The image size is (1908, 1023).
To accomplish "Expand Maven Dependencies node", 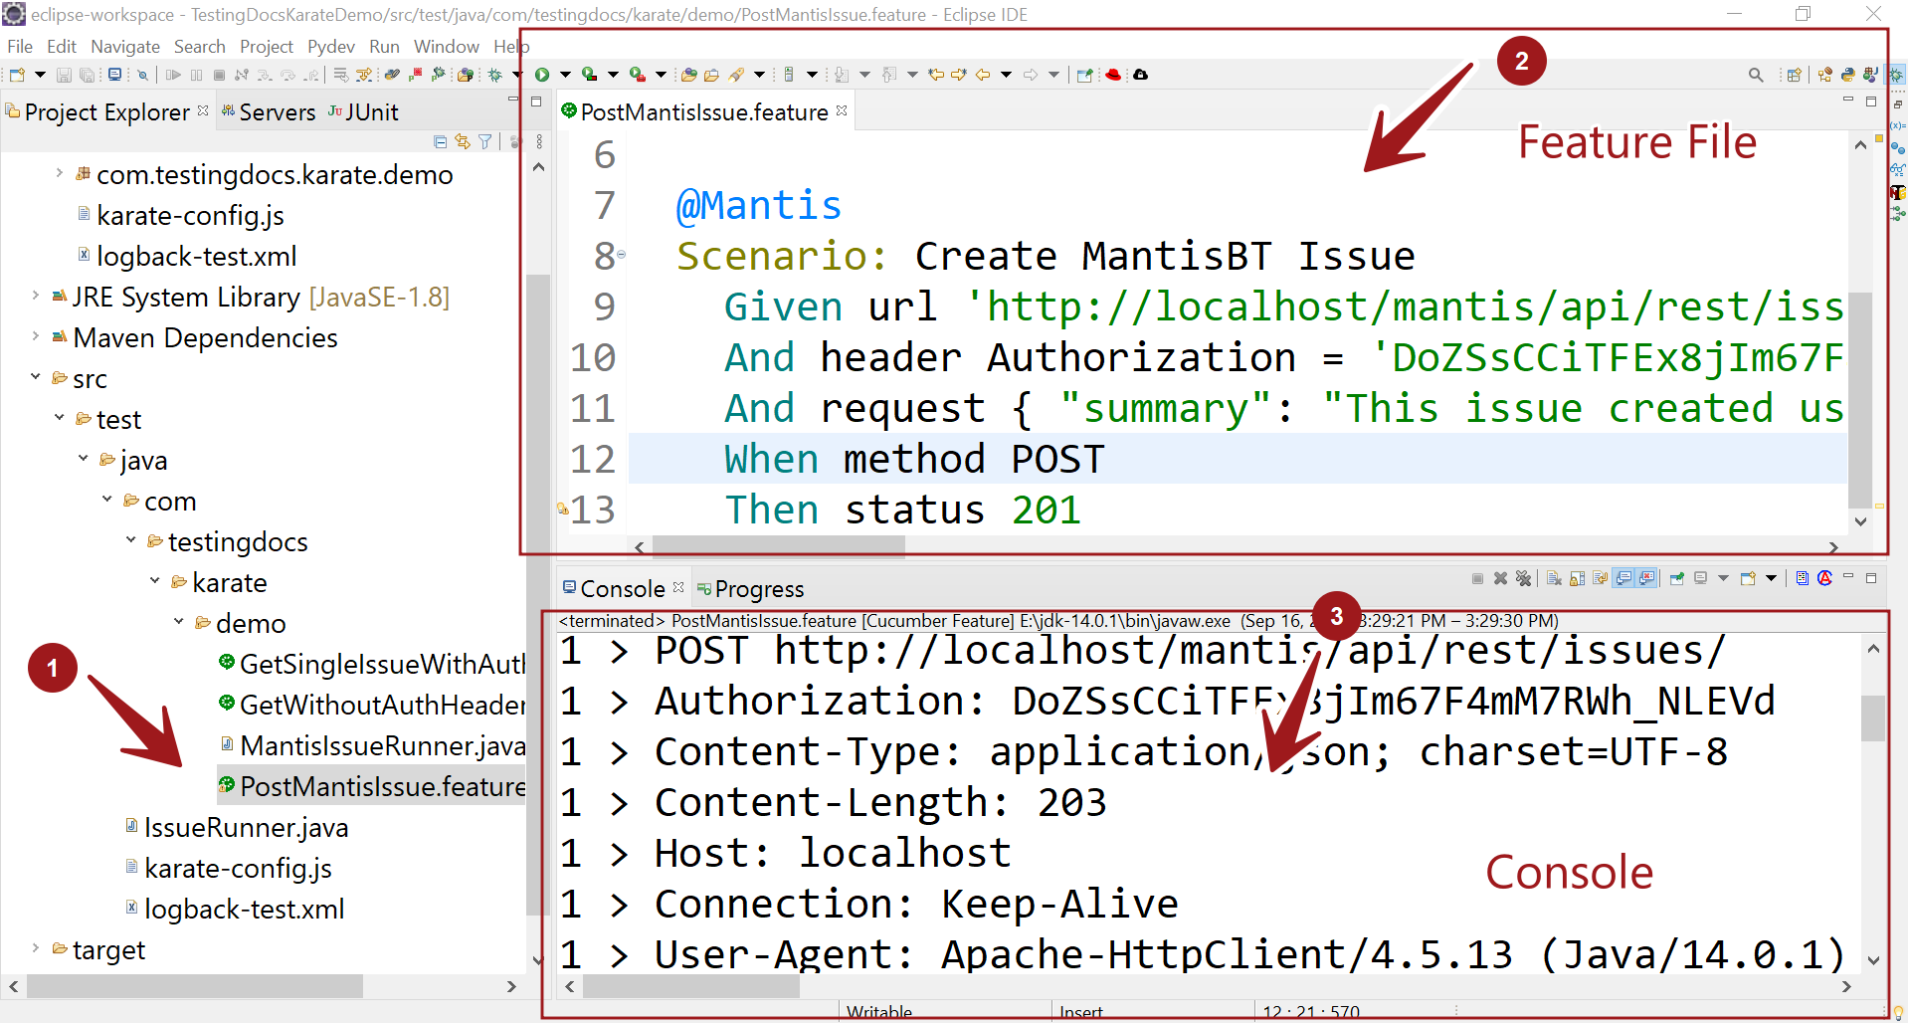I will (36, 336).
